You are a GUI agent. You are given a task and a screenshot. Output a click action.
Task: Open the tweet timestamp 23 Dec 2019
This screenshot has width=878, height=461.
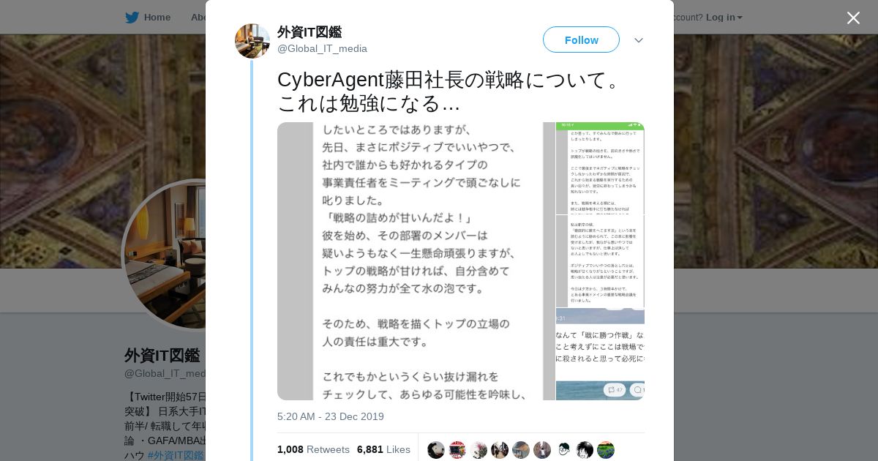point(331,416)
